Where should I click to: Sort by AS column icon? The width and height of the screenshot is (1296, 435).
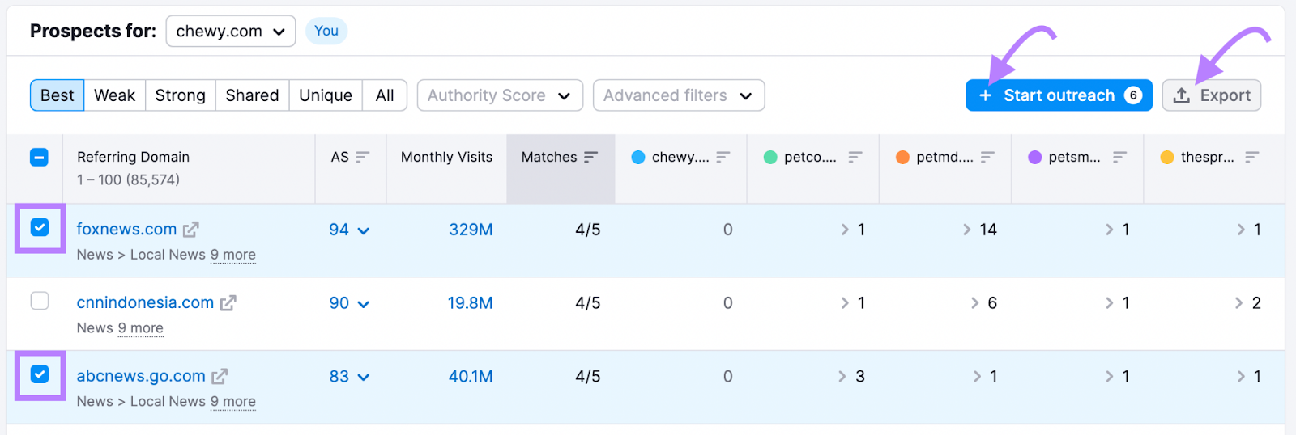click(362, 157)
